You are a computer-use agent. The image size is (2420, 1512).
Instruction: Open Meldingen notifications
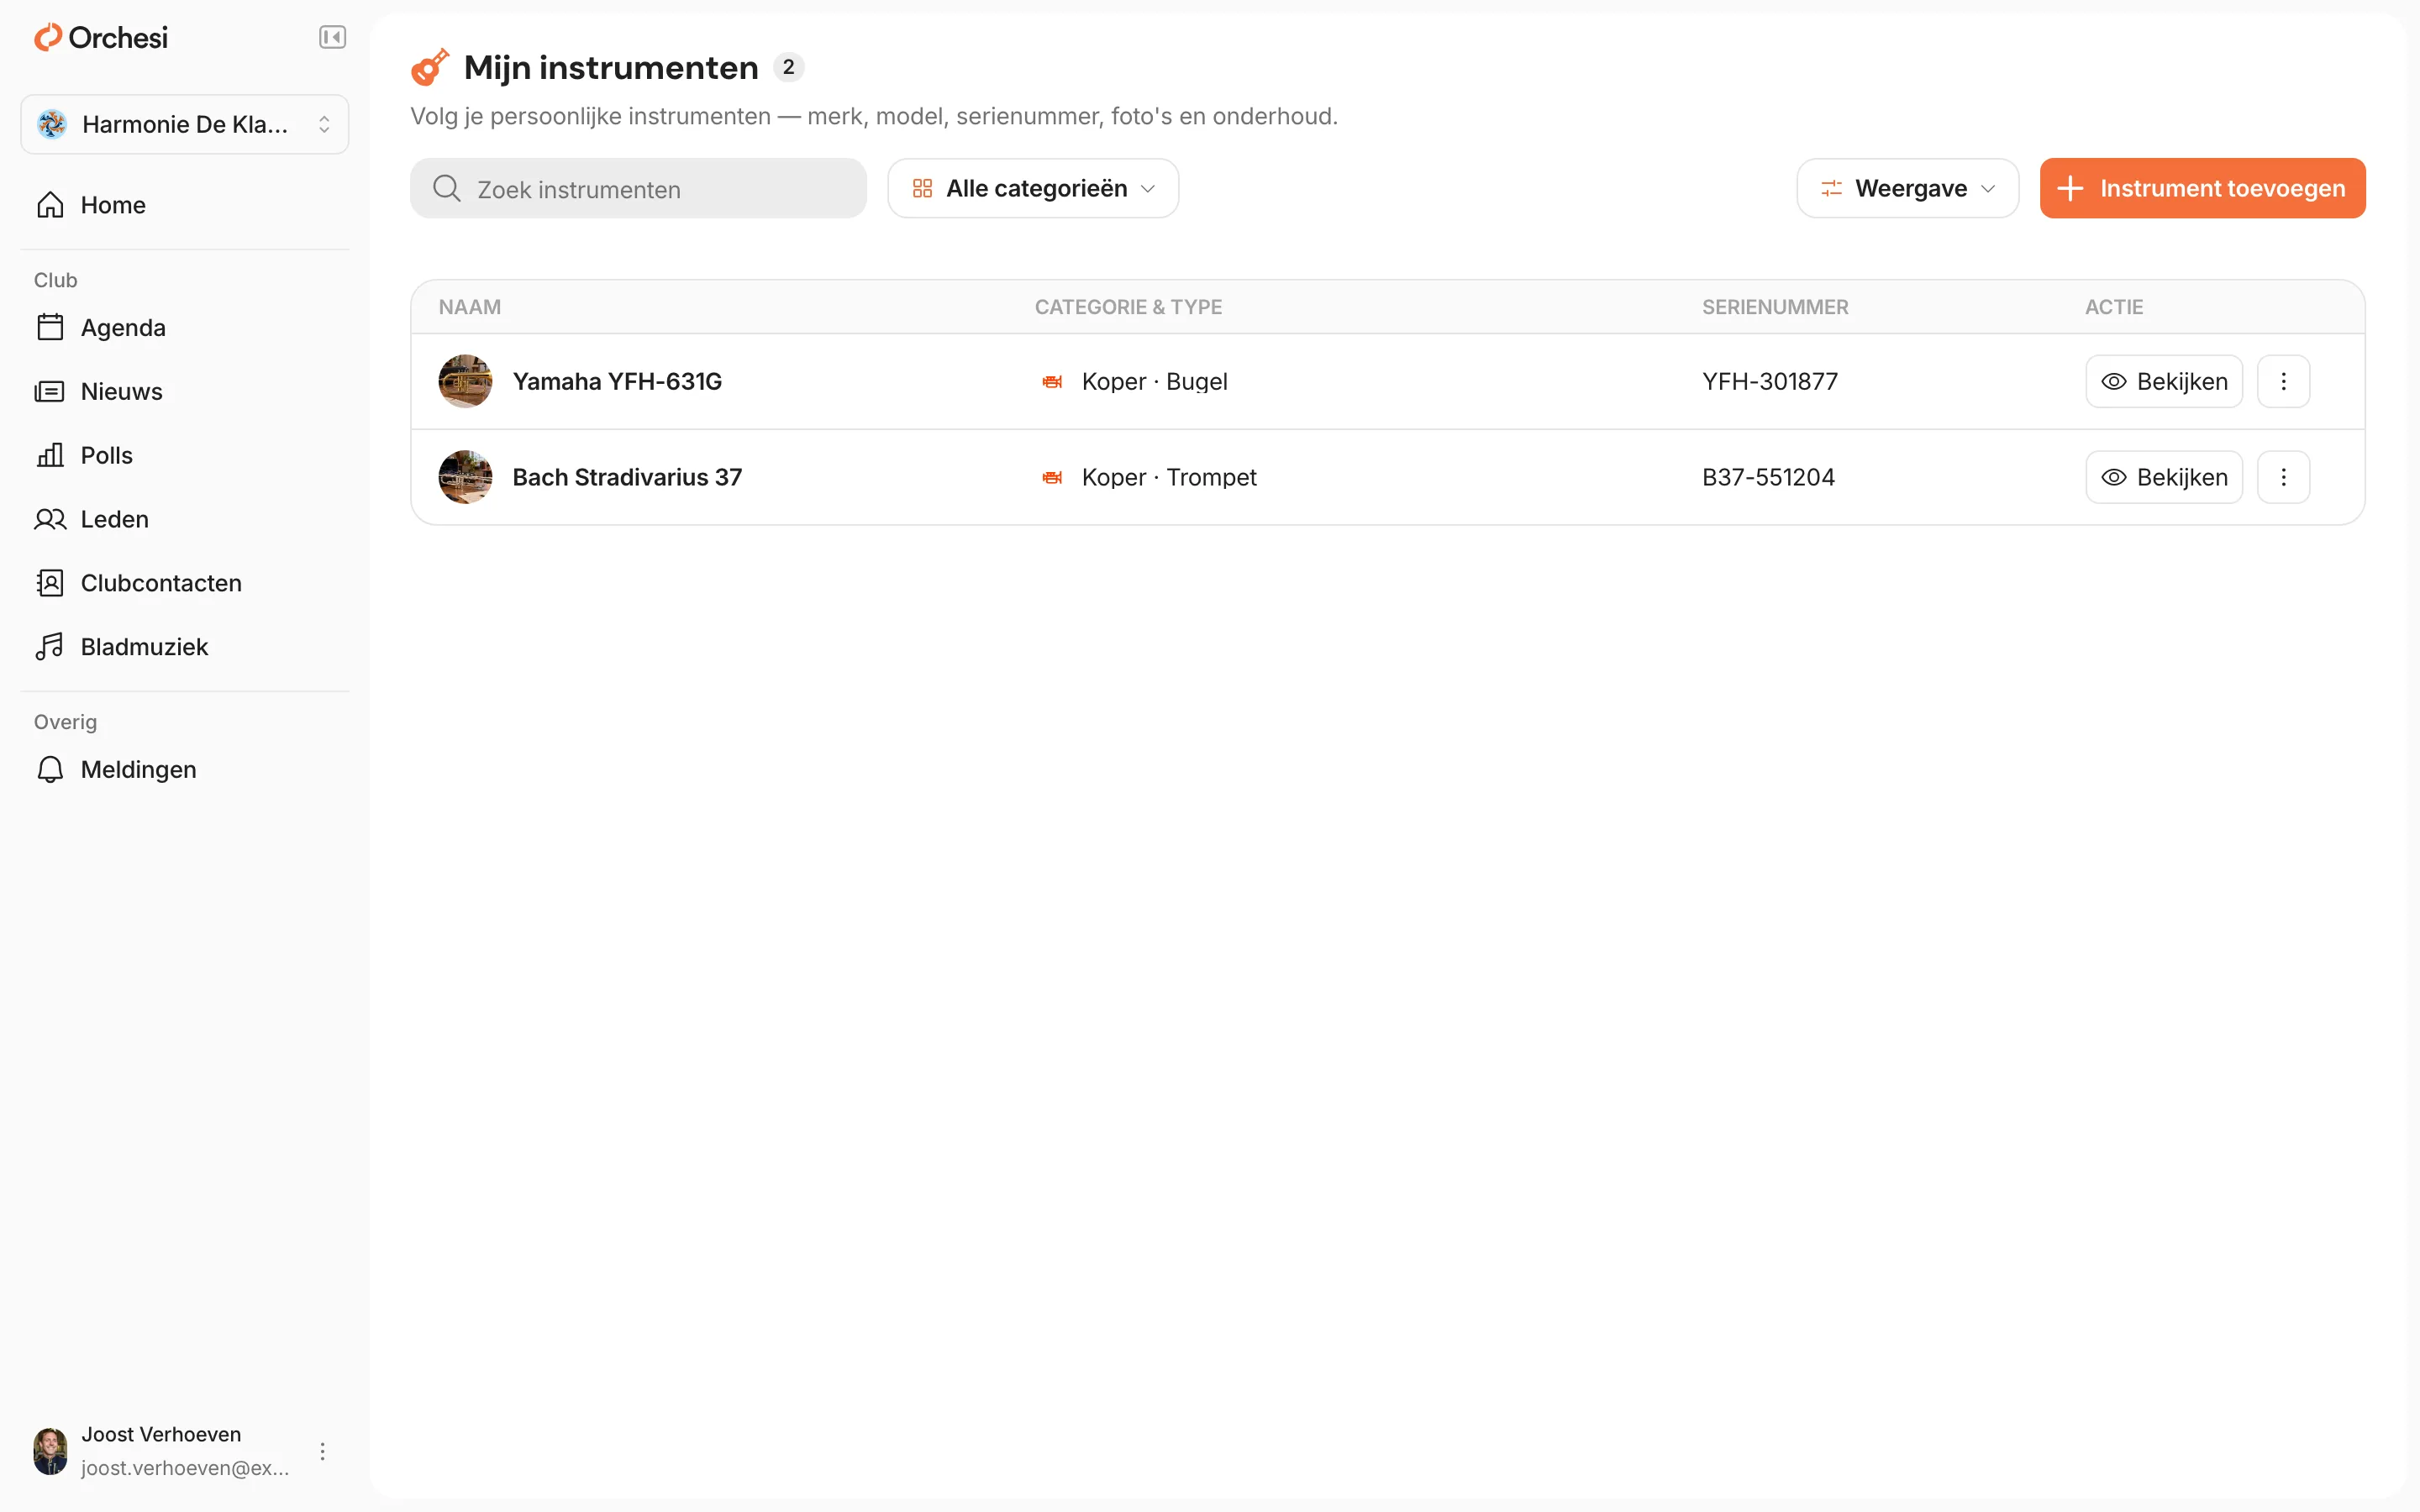185,769
